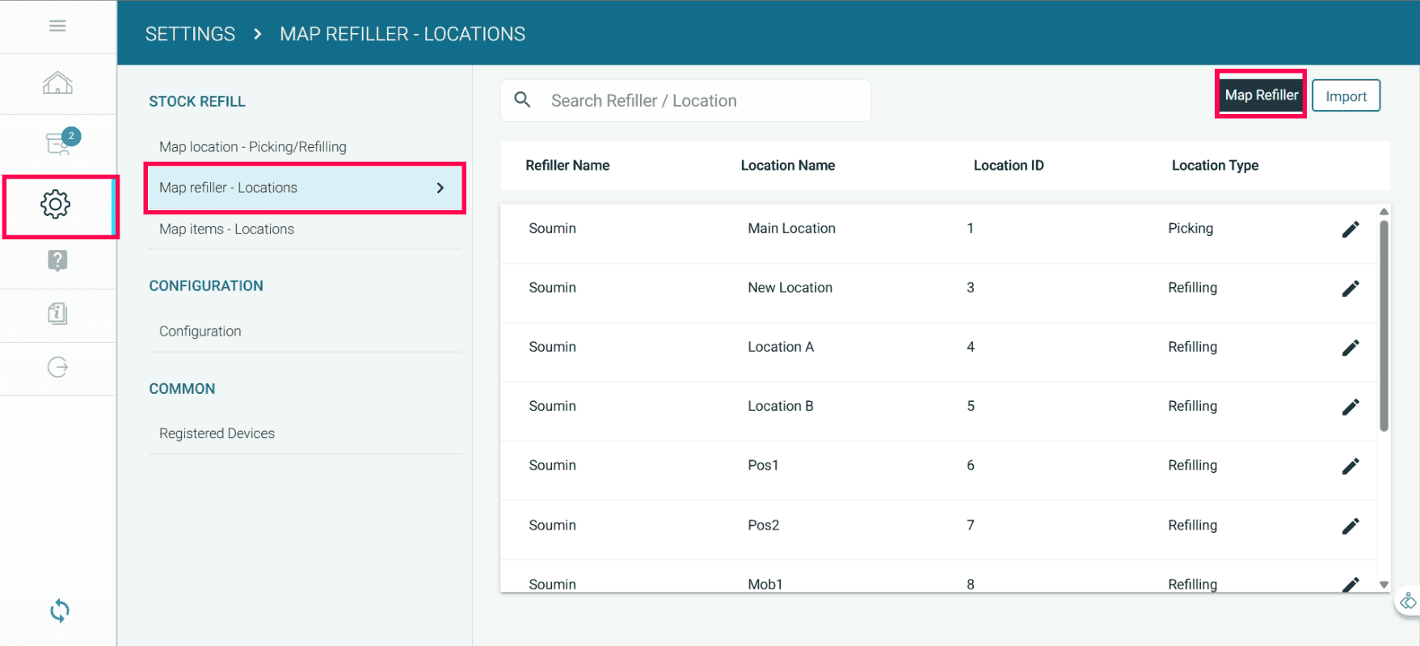Image resolution: width=1420 pixels, height=646 pixels.
Task: Select Map location - Picking/Refilling menu item
Action: click(252, 146)
